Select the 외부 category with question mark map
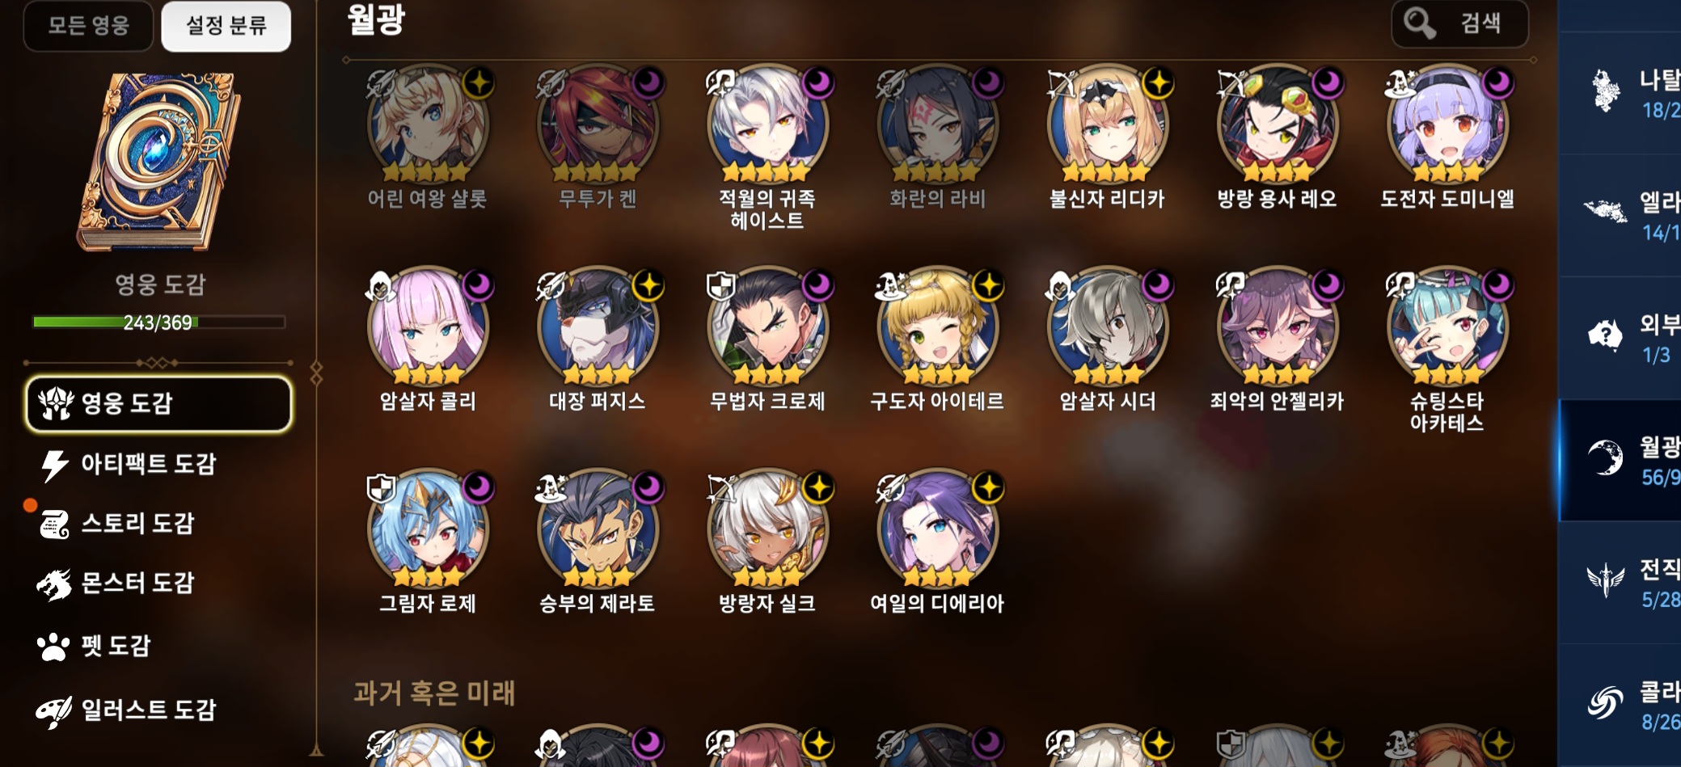 tap(1620, 339)
